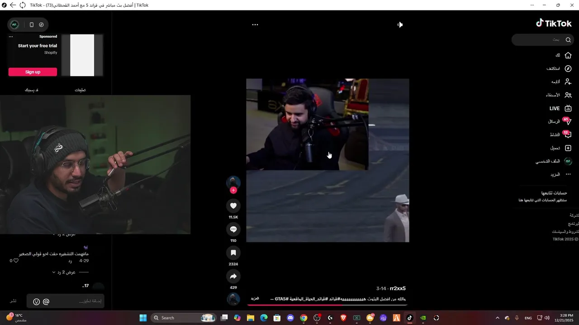Expand caption with المزيد link
The image size is (579, 325).
(x=255, y=298)
